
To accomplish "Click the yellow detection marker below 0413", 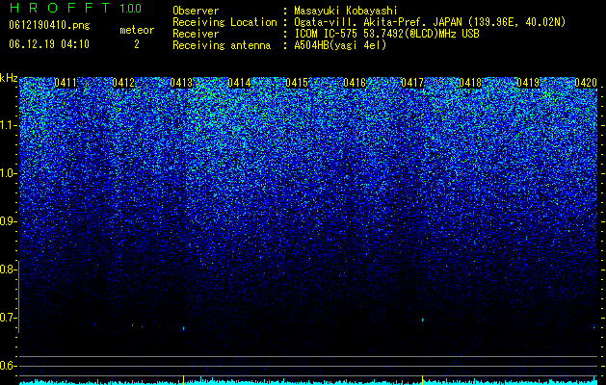I will point(183,379).
